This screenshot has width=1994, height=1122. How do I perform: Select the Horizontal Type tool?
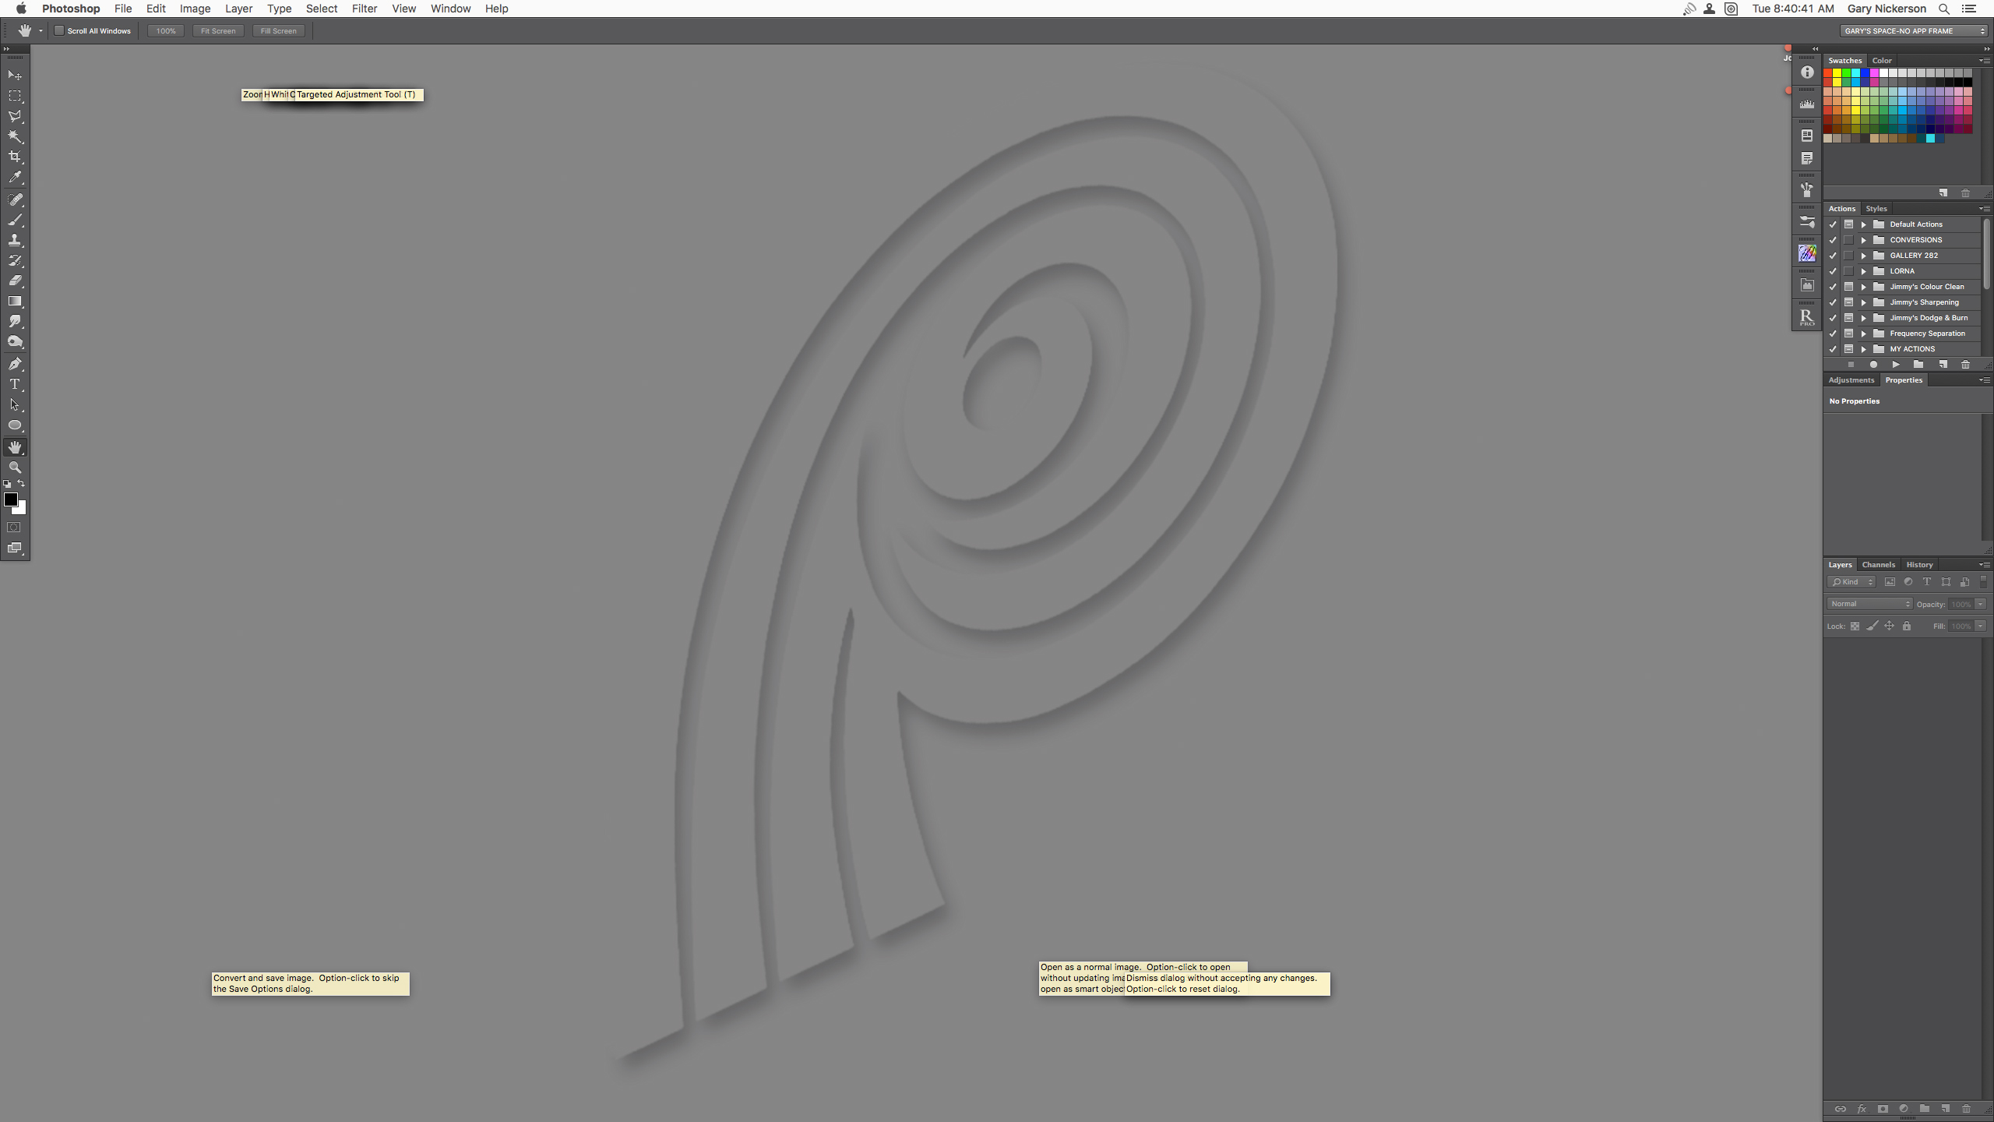15,384
